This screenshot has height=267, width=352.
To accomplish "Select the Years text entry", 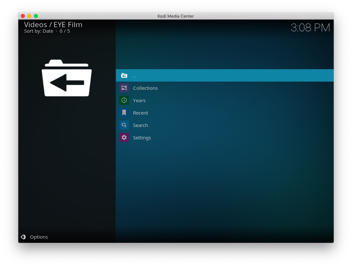I will point(139,101).
